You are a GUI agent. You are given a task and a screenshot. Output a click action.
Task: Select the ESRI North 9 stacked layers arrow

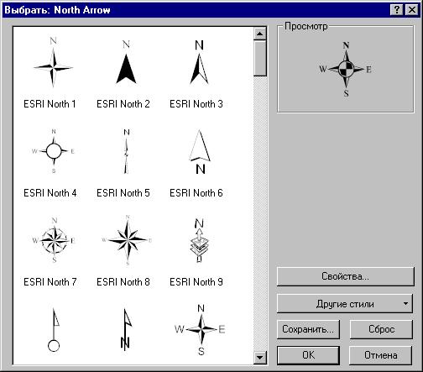click(x=199, y=240)
